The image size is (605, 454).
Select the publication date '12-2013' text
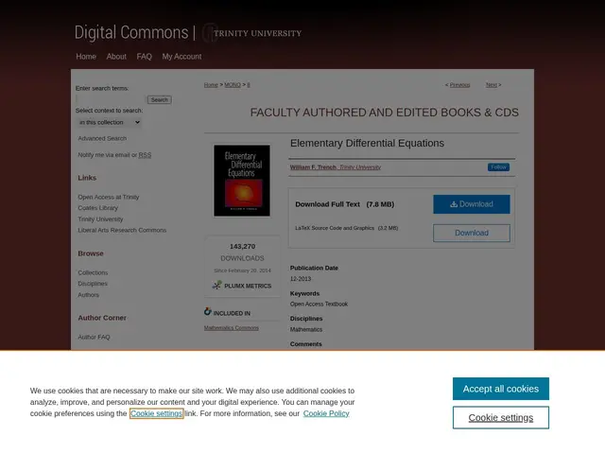pyautogui.click(x=301, y=279)
